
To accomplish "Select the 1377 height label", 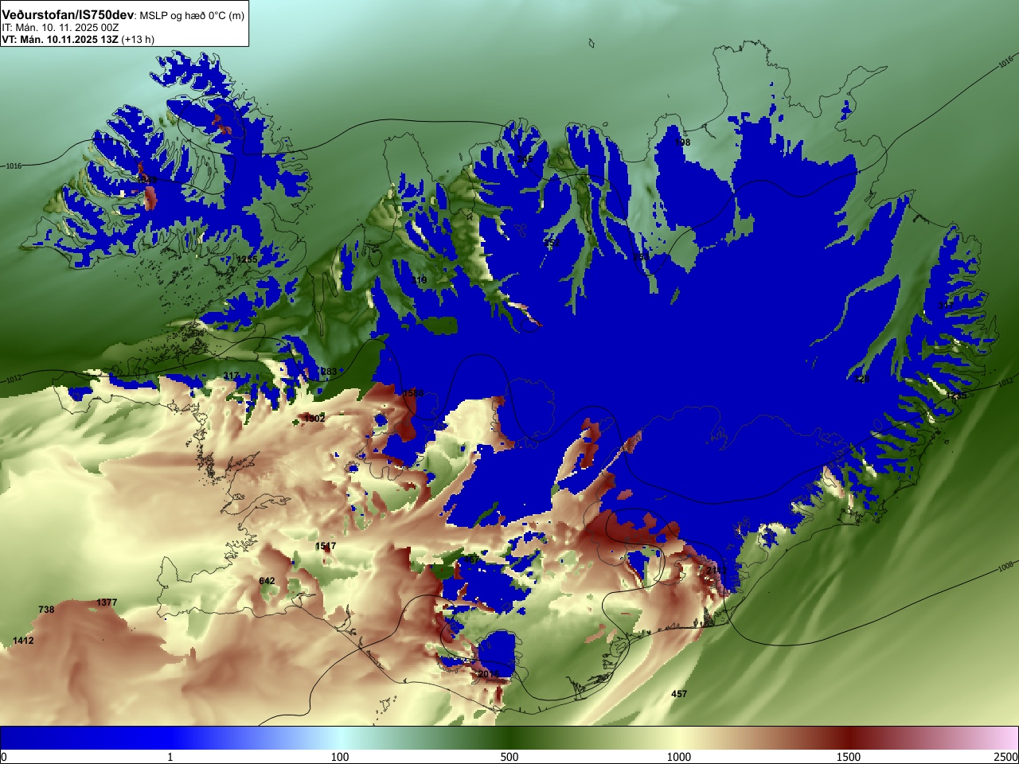I will (x=107, y=602).
